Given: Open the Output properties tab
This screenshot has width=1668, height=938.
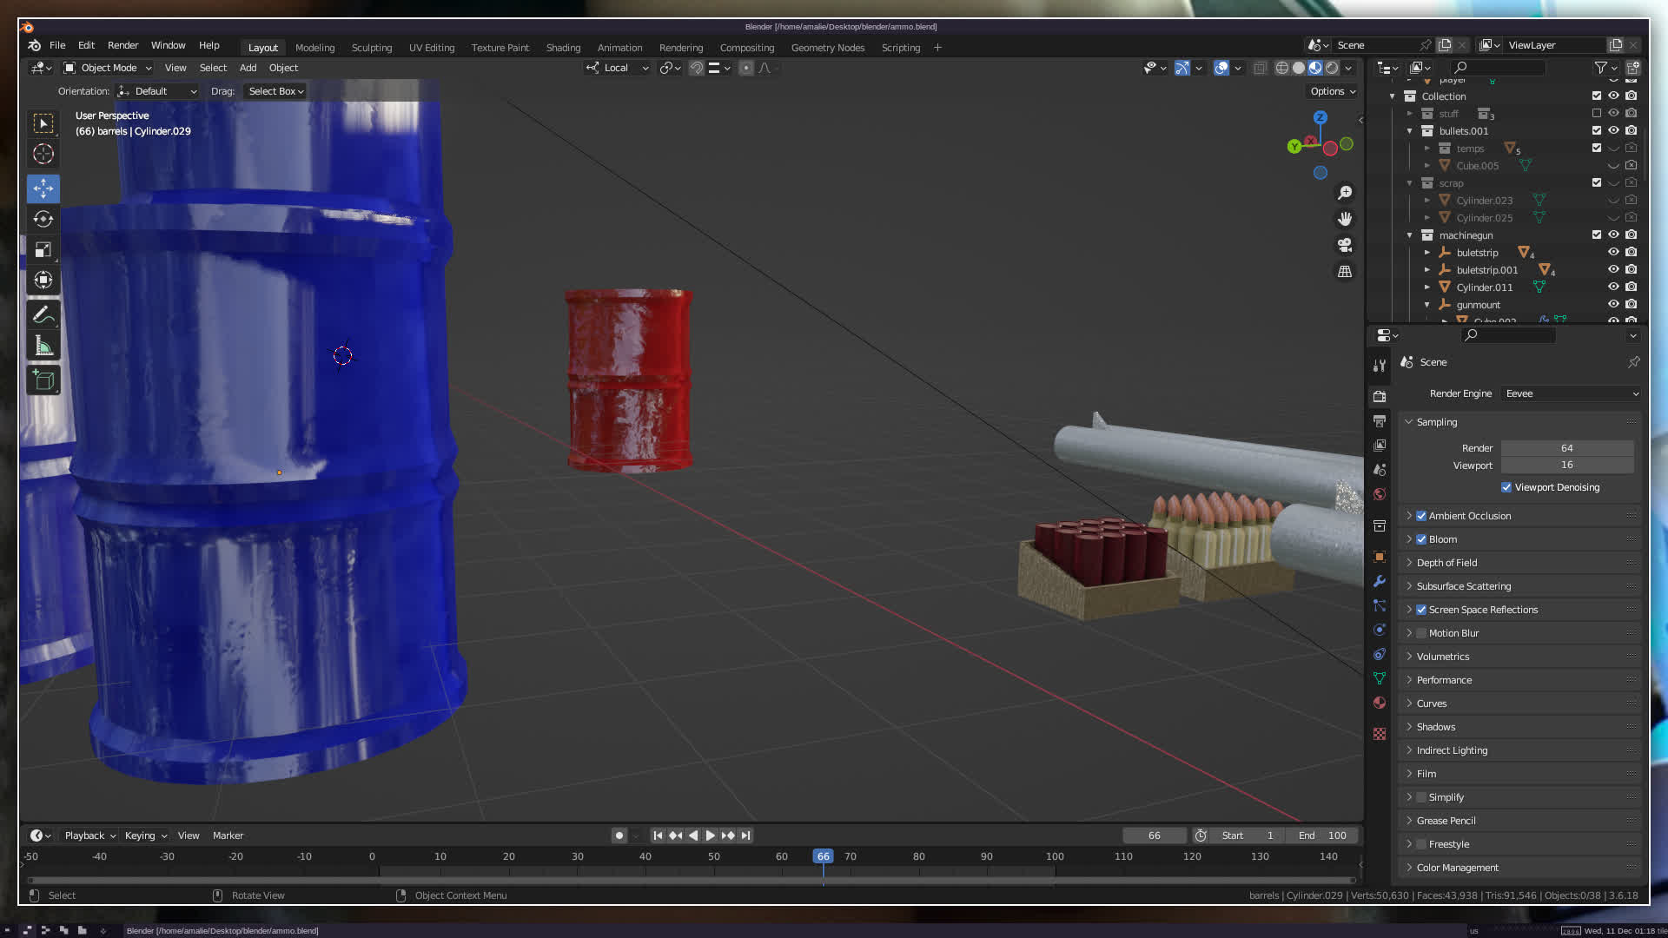Looking at the screenshot, I should [1380, 421].
